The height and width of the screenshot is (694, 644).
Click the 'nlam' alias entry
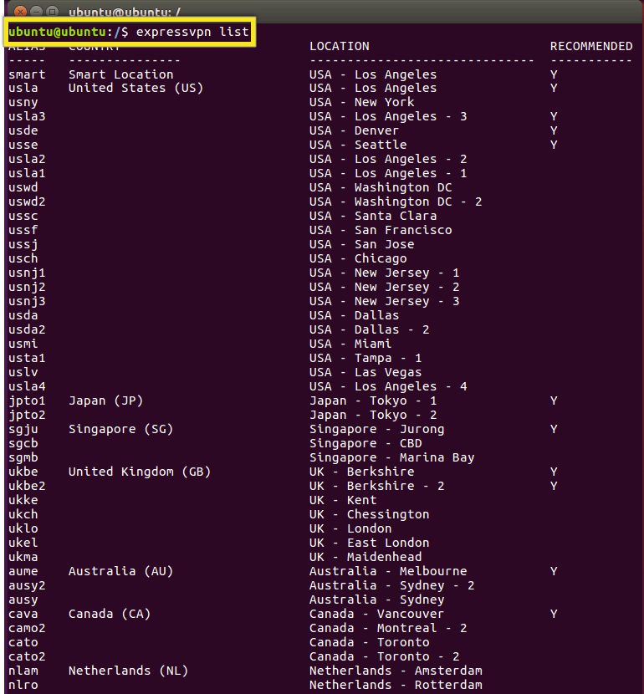(x=23, y=671)
